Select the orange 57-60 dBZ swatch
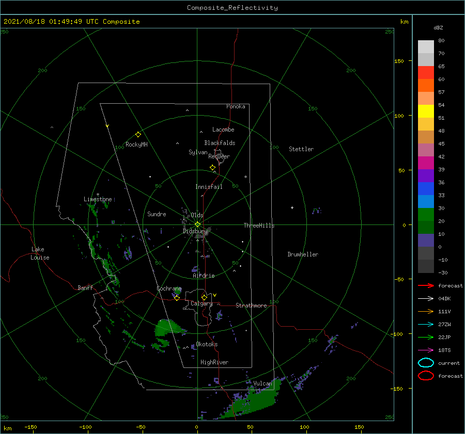Image resolution: width=465 pixels, height=434 pixels. click(x=426, y=86)
